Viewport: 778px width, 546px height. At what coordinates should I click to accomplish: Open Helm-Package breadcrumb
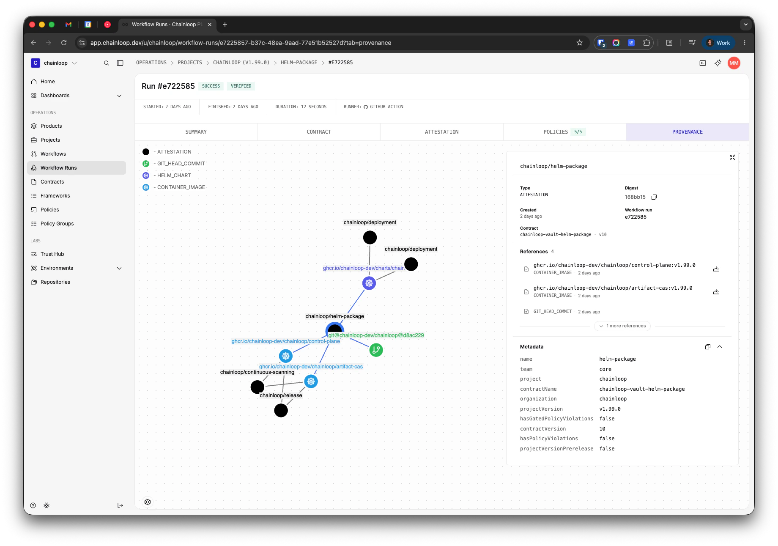pos(299,63)
